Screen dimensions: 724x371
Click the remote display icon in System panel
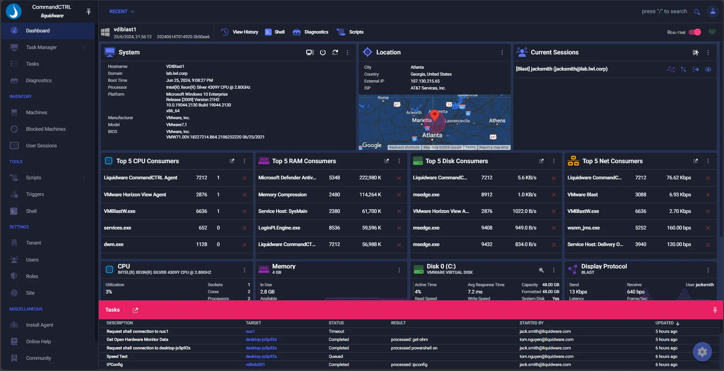(x=310, y=52)
